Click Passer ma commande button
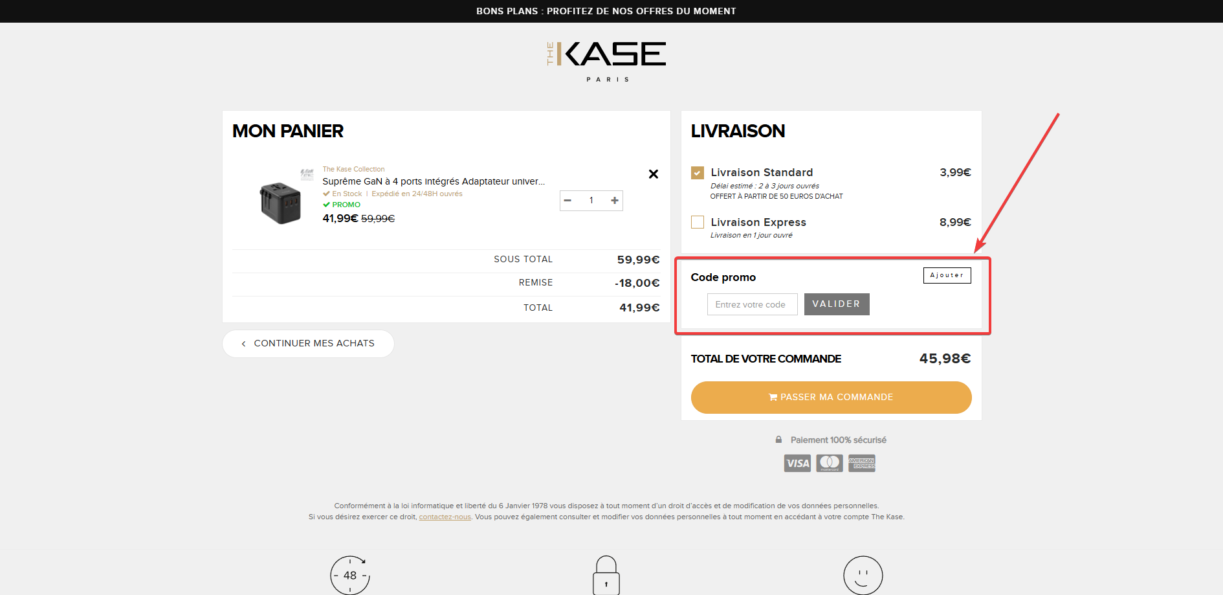 point(831,398)
